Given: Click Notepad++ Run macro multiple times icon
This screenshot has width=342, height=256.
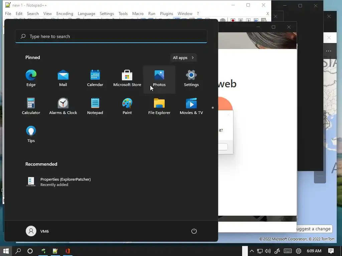Looking at the screenshot, I should 256,20.
